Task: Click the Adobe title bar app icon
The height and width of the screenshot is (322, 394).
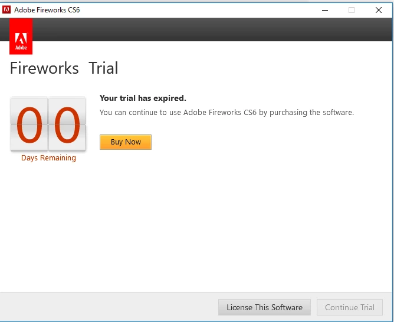Action: (x=6, y=10)
